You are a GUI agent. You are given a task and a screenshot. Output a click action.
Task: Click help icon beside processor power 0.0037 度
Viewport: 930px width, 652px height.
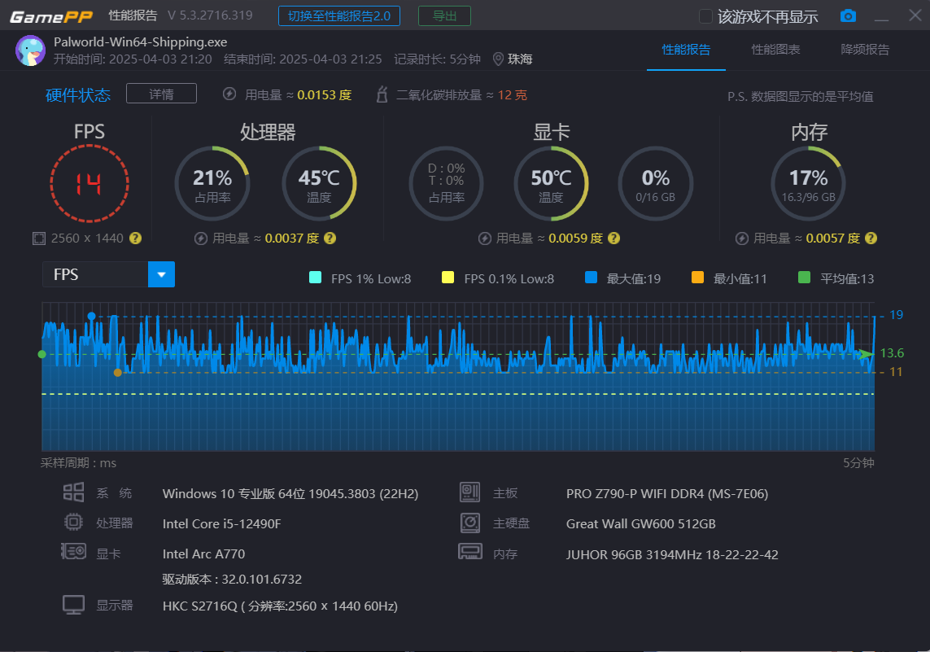[330, 238]
